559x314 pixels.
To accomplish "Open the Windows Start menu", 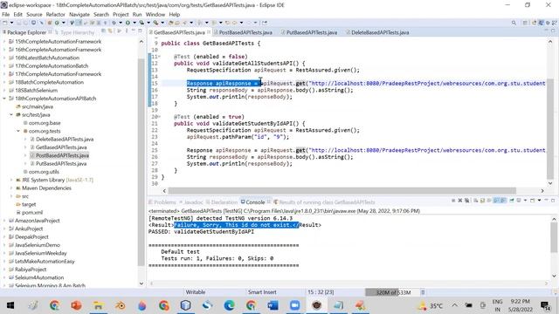I will pos(10,305).
